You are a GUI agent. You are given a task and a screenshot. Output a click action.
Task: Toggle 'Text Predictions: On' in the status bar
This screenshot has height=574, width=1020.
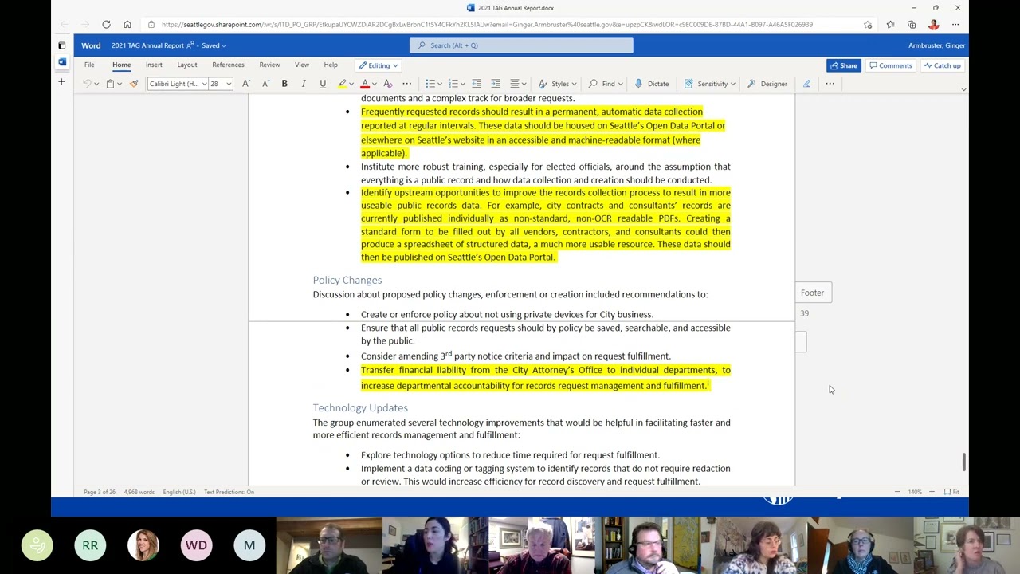coord(229,492)
